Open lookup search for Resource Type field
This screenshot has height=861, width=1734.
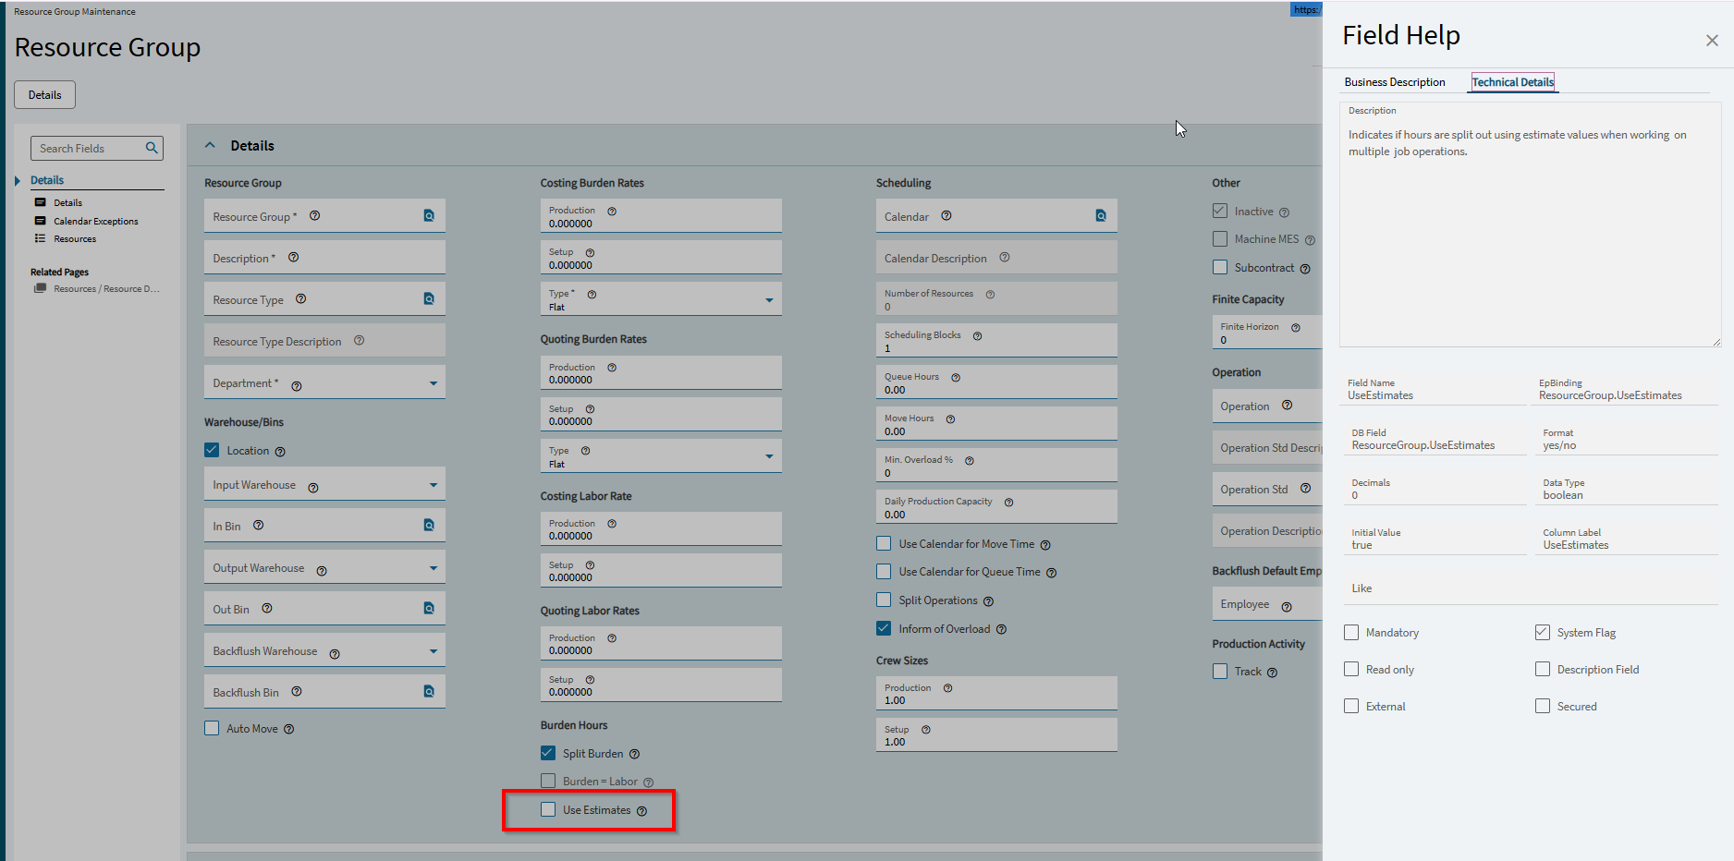tap(429, 298)
